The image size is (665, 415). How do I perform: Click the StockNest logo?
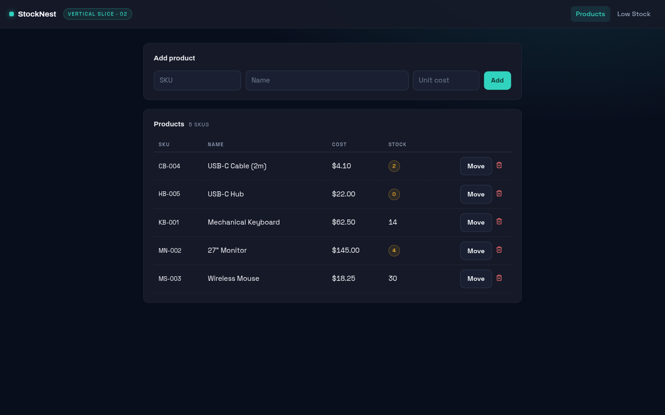[x=33, y=14]
